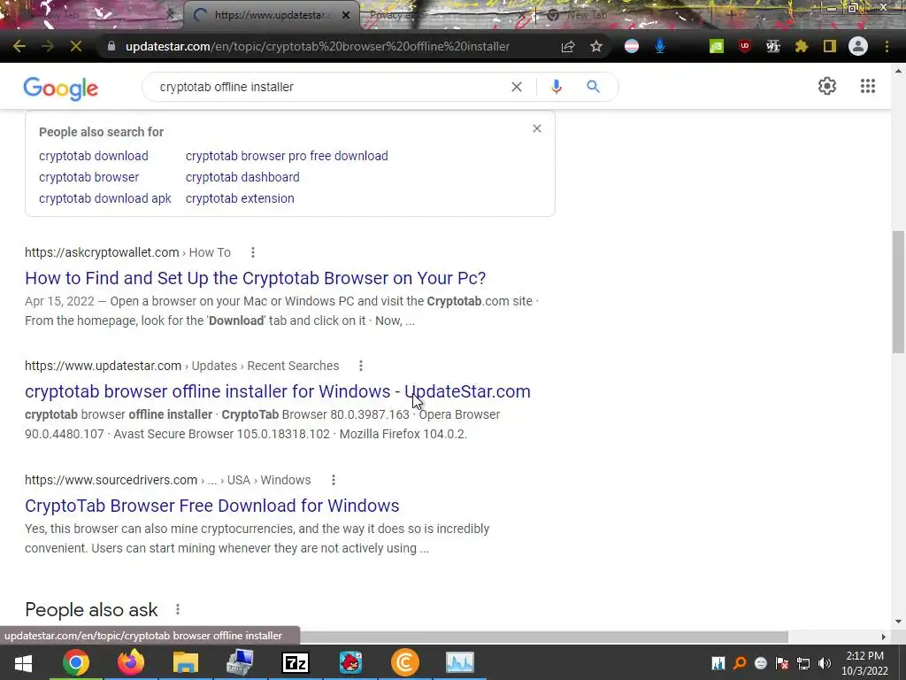Open 'How to Find and Set Up the Cryptotab Browser' result

[256, 277]
